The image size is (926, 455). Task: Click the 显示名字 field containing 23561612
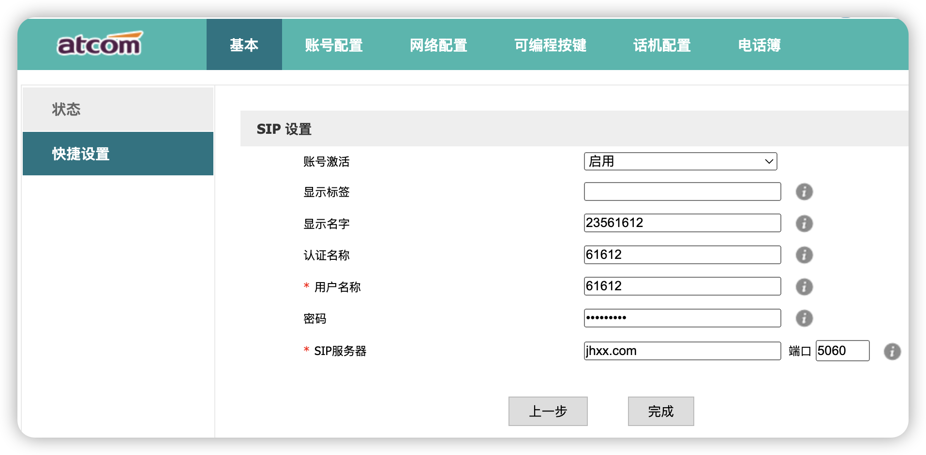point(682,223)
